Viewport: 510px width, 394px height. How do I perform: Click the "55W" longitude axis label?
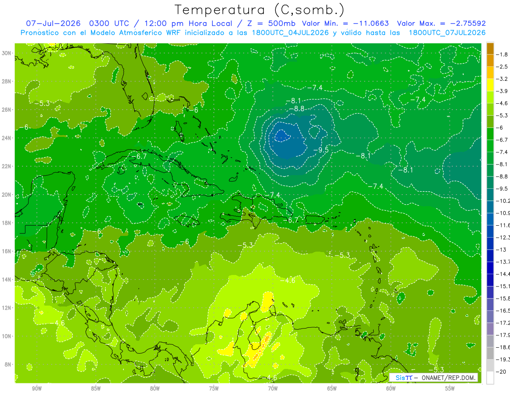(x=450, y=388)
